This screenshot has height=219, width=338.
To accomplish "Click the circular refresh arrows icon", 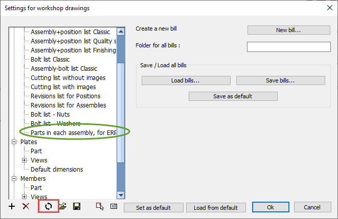I will 49,207.
